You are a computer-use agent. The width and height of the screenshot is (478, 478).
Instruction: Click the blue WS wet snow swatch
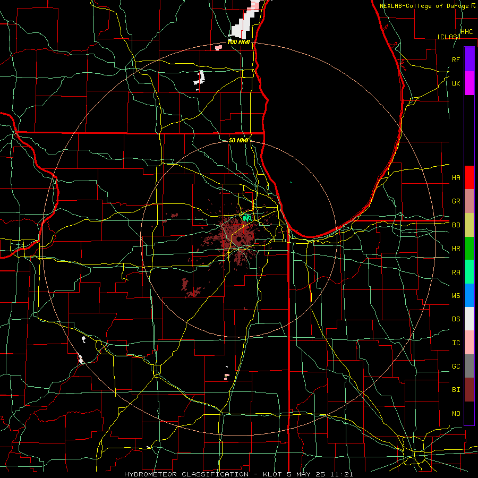(469, 295)
